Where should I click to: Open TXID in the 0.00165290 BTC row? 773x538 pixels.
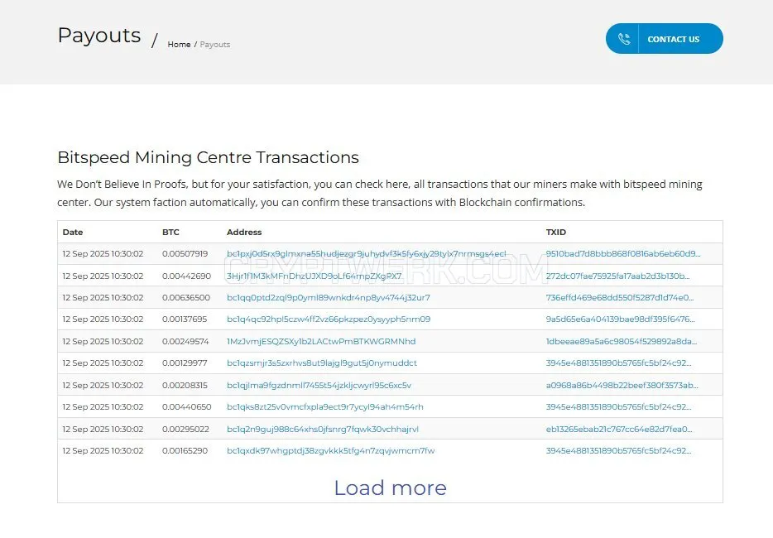619,451
